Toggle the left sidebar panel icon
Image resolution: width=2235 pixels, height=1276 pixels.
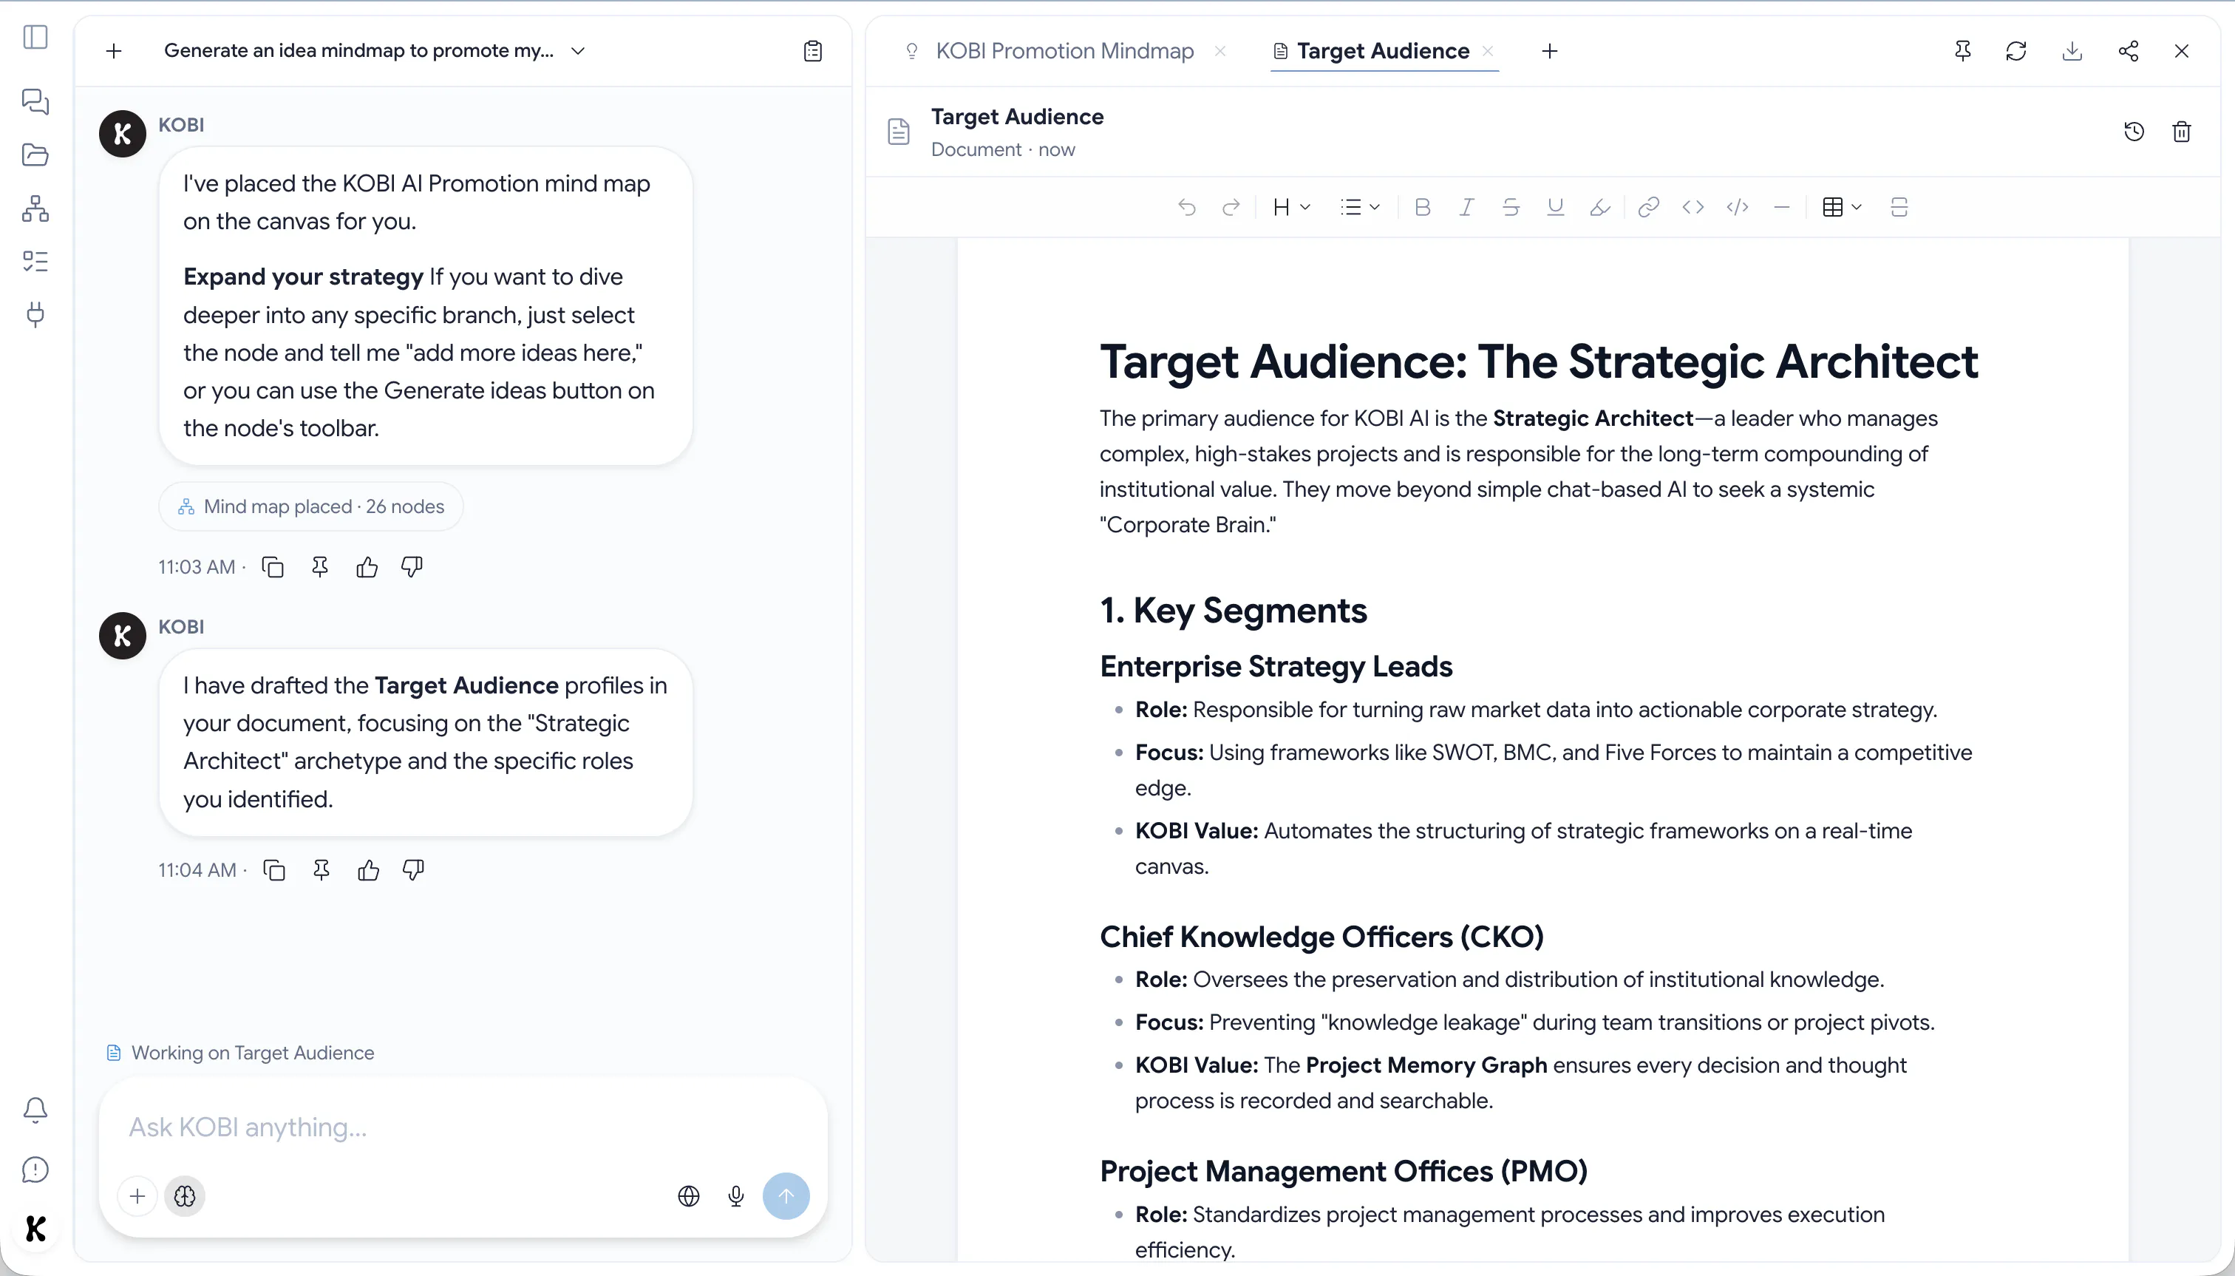coord(35,37)
